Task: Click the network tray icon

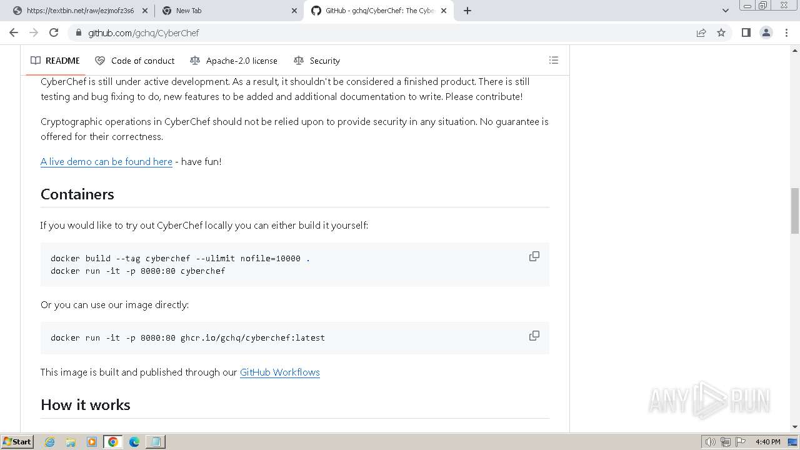Action: 725,442
